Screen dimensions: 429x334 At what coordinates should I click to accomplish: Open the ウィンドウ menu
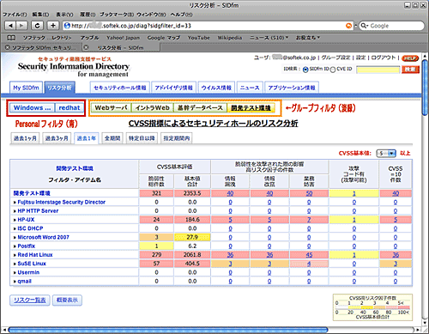pos(151,15)
